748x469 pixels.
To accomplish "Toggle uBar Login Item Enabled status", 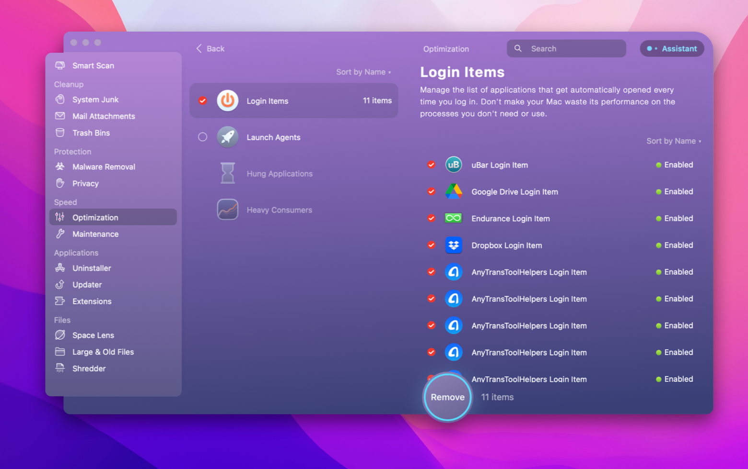I will (x=674, y=165).
